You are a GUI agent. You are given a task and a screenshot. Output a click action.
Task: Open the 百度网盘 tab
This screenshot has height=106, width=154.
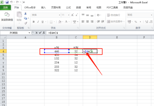(128, 7)
